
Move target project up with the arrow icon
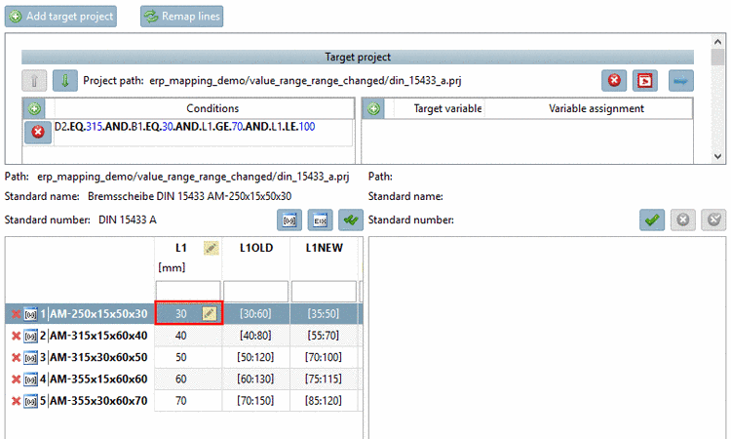click(34, 81)
